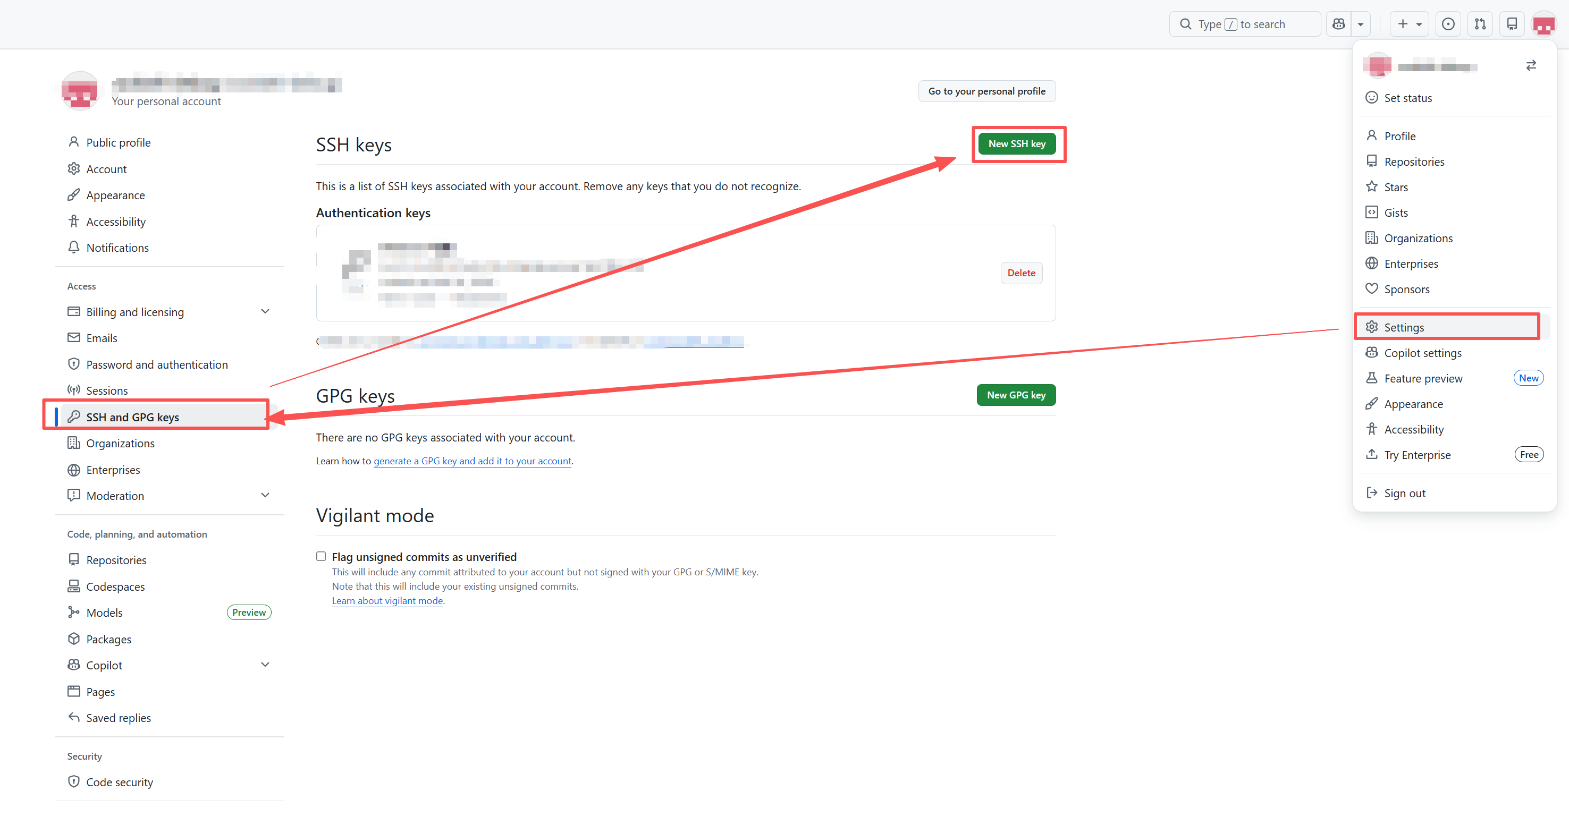The height and width of the screenshot is (816, 1569).
Task: Open the generate a GPG key link
Action: point(472,461)
